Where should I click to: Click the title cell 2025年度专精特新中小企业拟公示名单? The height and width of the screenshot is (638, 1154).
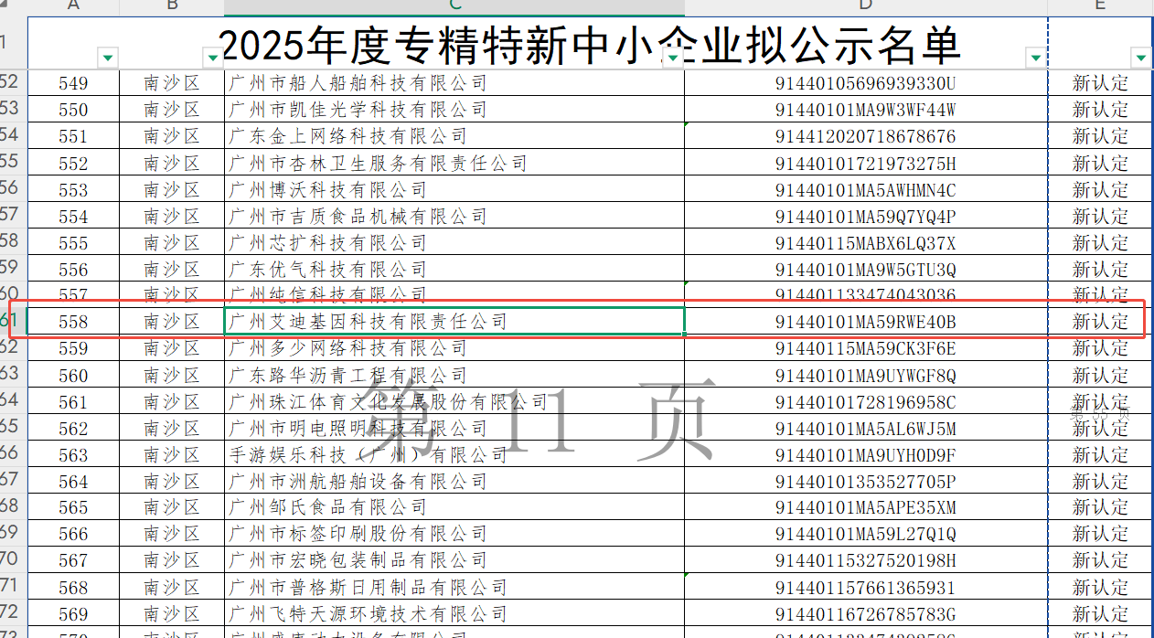point(590,44)
